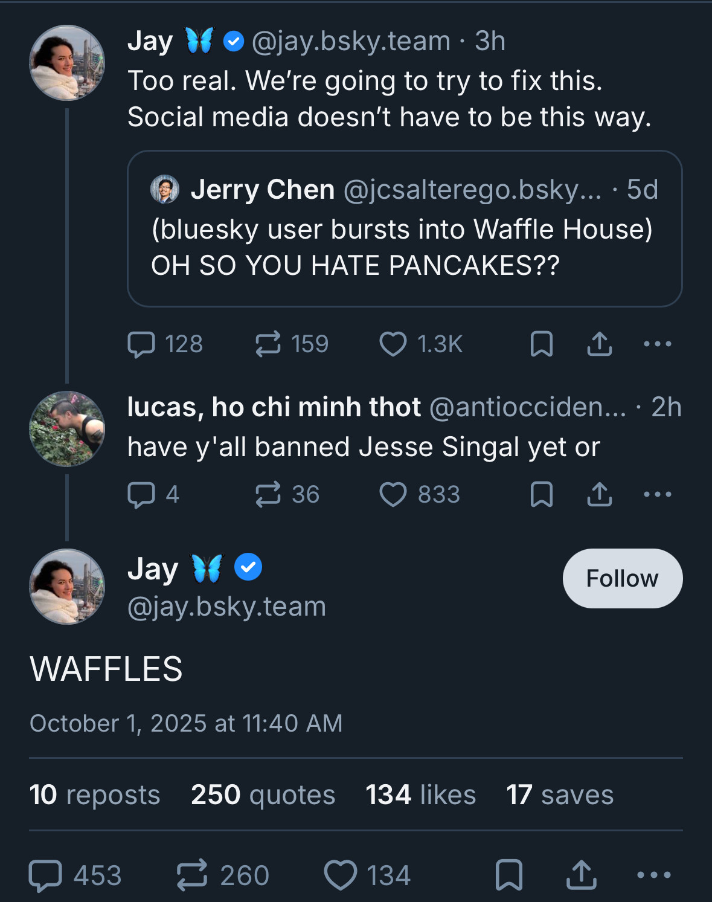Viewport: 712px width, 902px height.
Task: Repost the WAFFLES post
Action: [192, 875]
